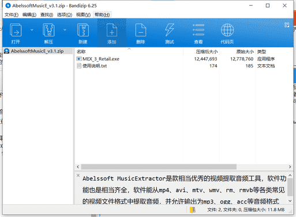Click the status text 文件: 2, 文件夹: 0
Viewport: 296px width, 217px height.
(x=224, y=209)
